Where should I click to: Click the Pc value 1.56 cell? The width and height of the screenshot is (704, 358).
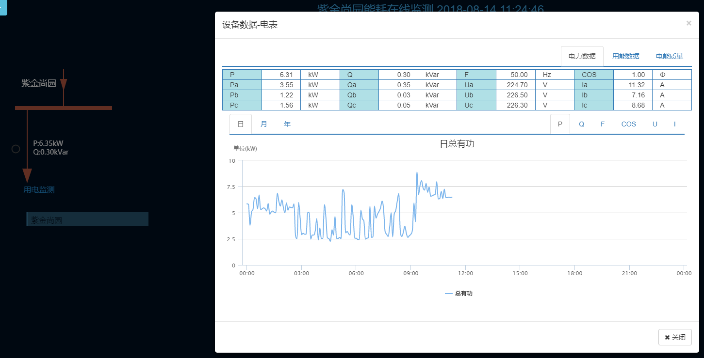pos(281,105)
